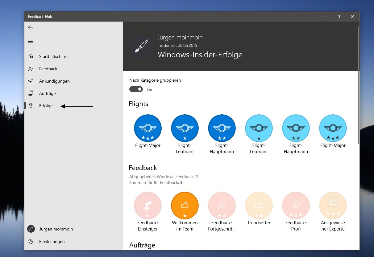Click the Erfolge badge icon
The height and width of the screenshot is (257, 374).
[31, 106]
